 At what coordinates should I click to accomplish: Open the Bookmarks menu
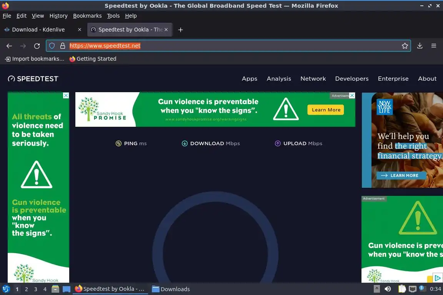coord(87,16)
